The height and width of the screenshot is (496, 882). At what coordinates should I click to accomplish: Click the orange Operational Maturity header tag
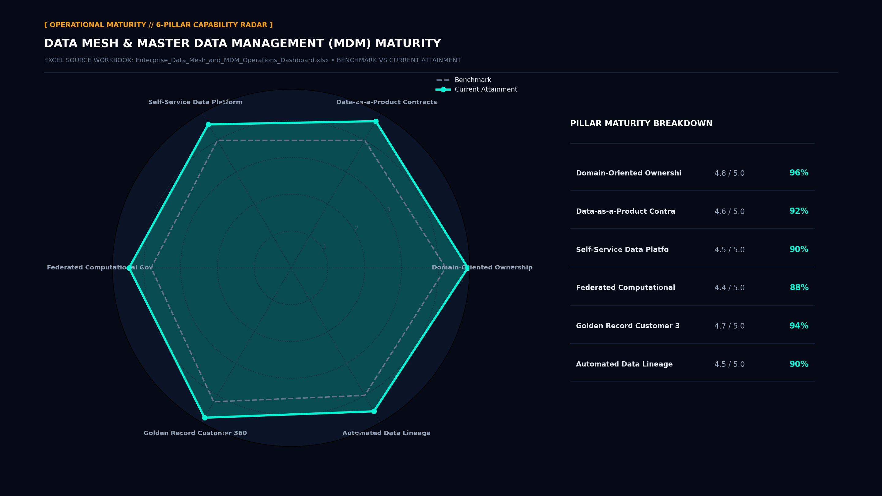click(x=159, y=25)
